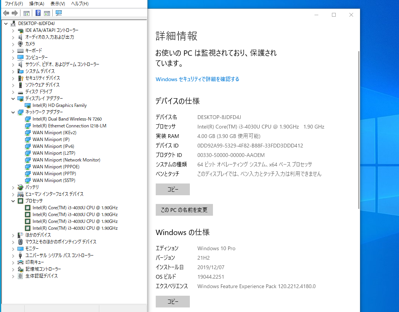Click the settings window vertical scrollbar
This screenshot has width=399, height=312.
[359, 130]
